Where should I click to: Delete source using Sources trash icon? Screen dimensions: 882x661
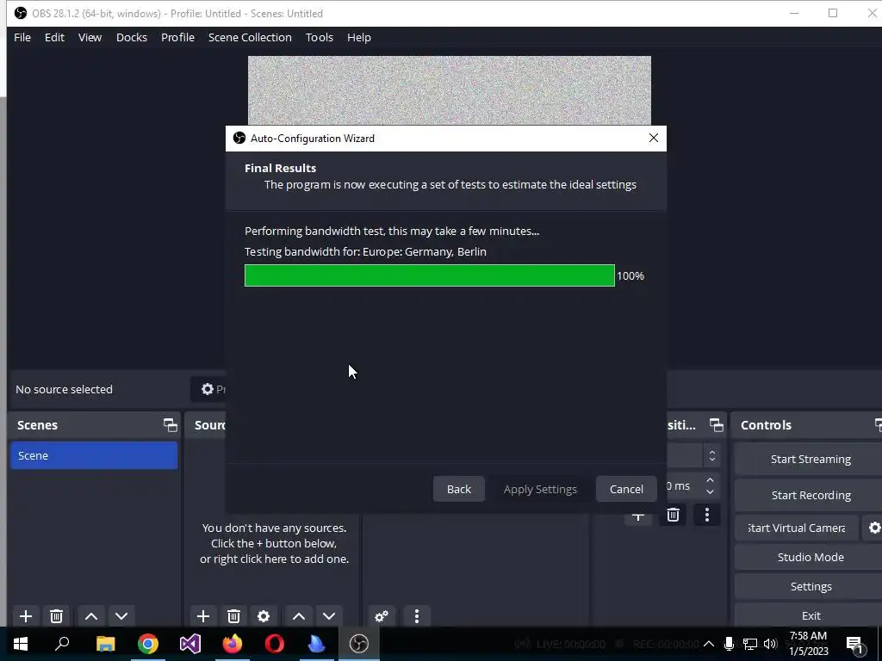pyautogui.click(x=234, y=616)
